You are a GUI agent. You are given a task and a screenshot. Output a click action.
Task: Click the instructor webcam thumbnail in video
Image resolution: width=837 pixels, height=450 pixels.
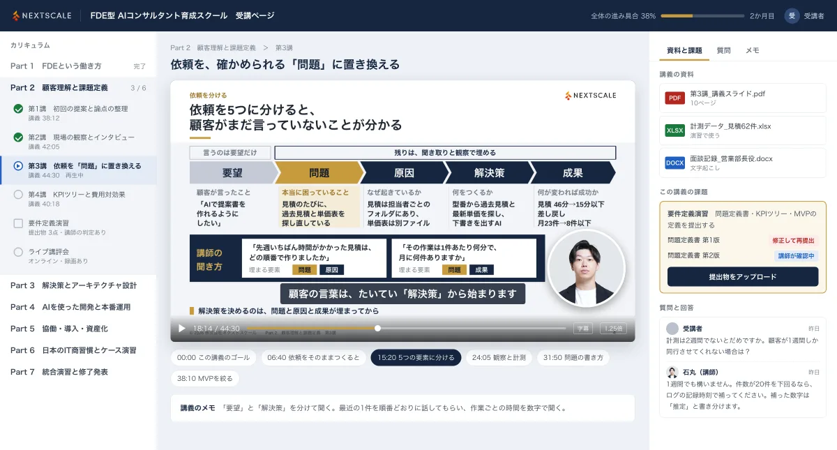586,269
